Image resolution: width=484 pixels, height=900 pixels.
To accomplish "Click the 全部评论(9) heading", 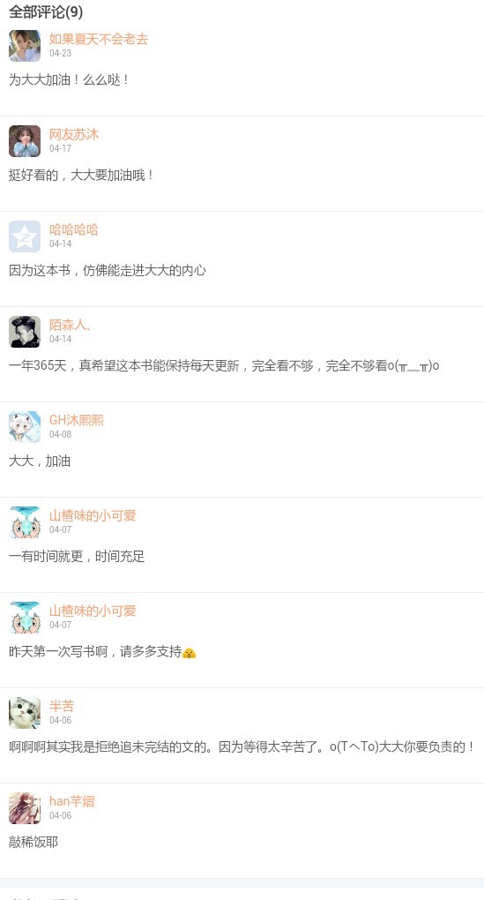I will pos(46,11).
